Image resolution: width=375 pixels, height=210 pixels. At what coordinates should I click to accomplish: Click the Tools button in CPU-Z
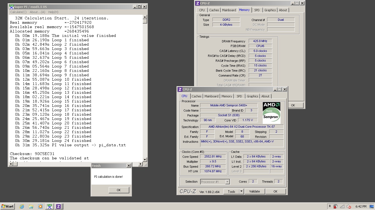231,191
